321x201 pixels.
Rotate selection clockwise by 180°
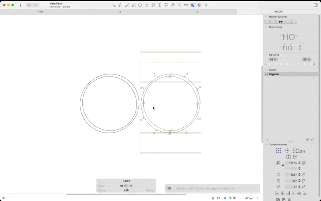pyautogui.click(x=303, y=175)
